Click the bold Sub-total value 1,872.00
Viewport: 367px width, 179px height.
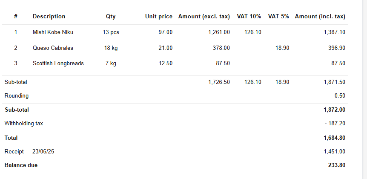(334, 110)
